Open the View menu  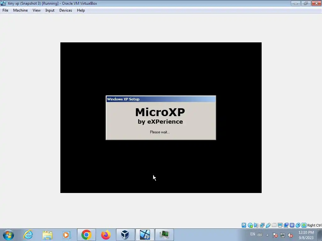click(36, 10)
